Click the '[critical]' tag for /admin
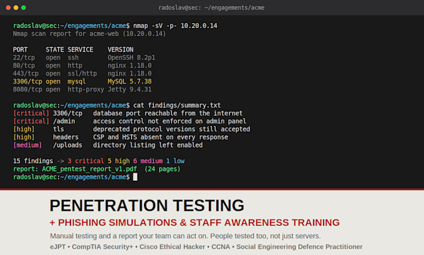 (31, 121)
